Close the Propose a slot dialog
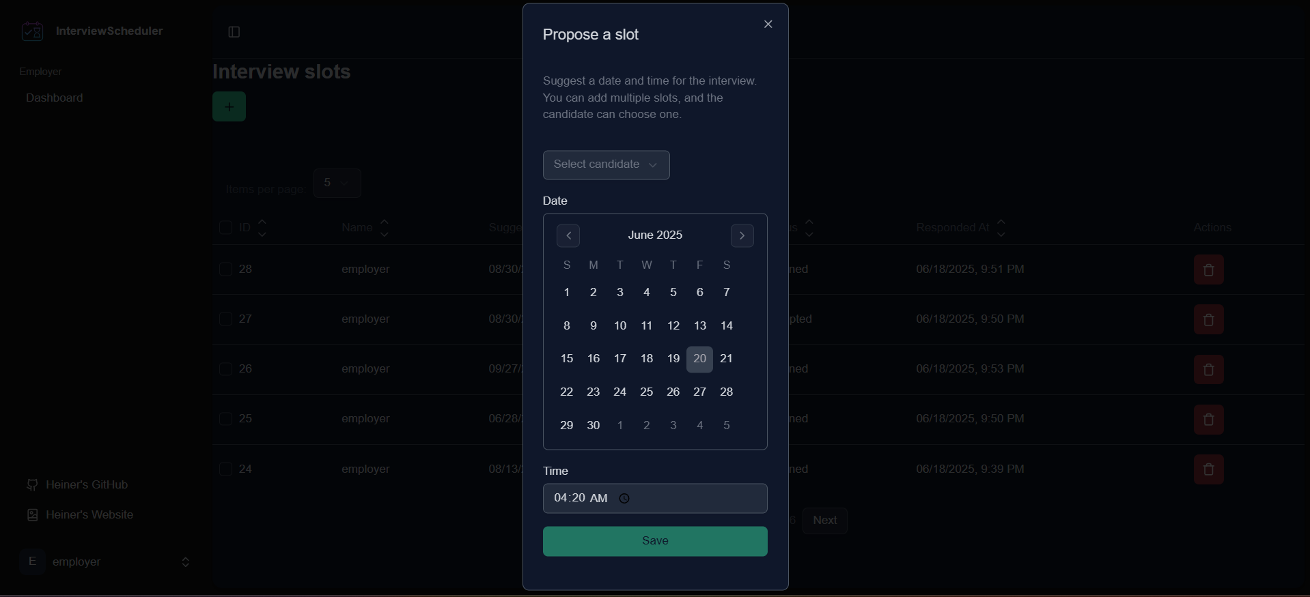Viewport: 1310px width, 597px height. pyautogui.click(x=768, y=25)
